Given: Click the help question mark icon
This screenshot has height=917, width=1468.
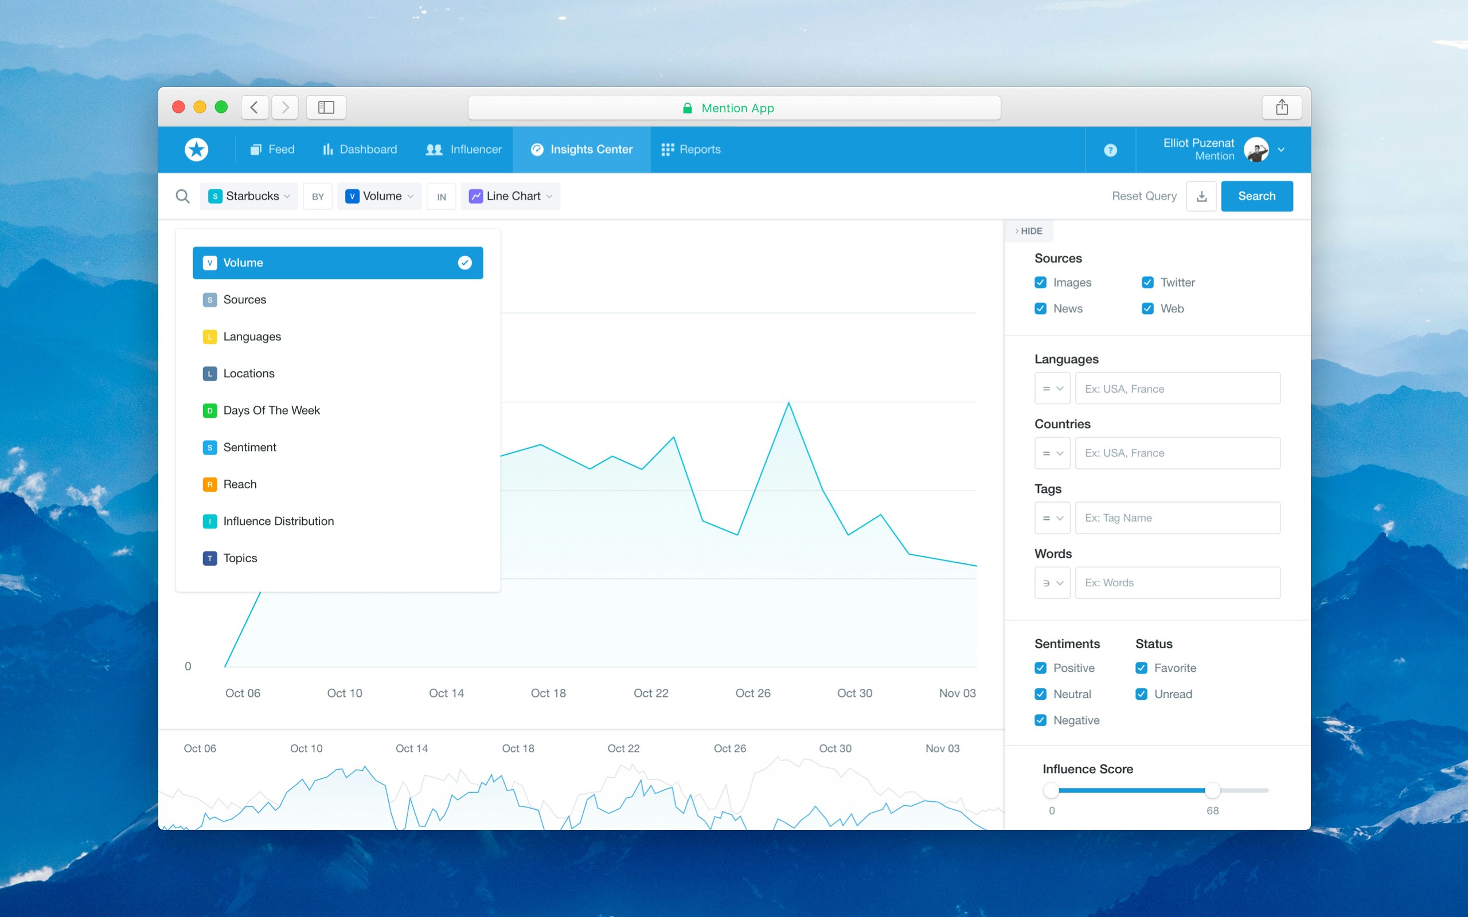Looking at the screenshot, I should tap(1110, 149).
